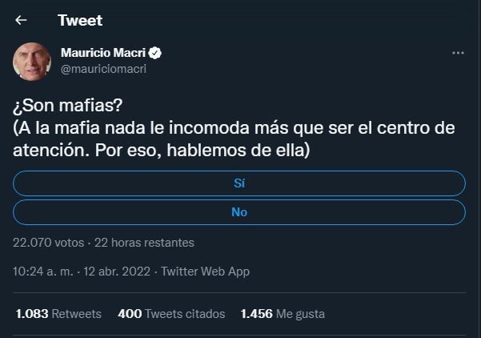This screenshot has width=481, height=338.
Task: Vote Sí in the poll
Action: tap(239, 183)
